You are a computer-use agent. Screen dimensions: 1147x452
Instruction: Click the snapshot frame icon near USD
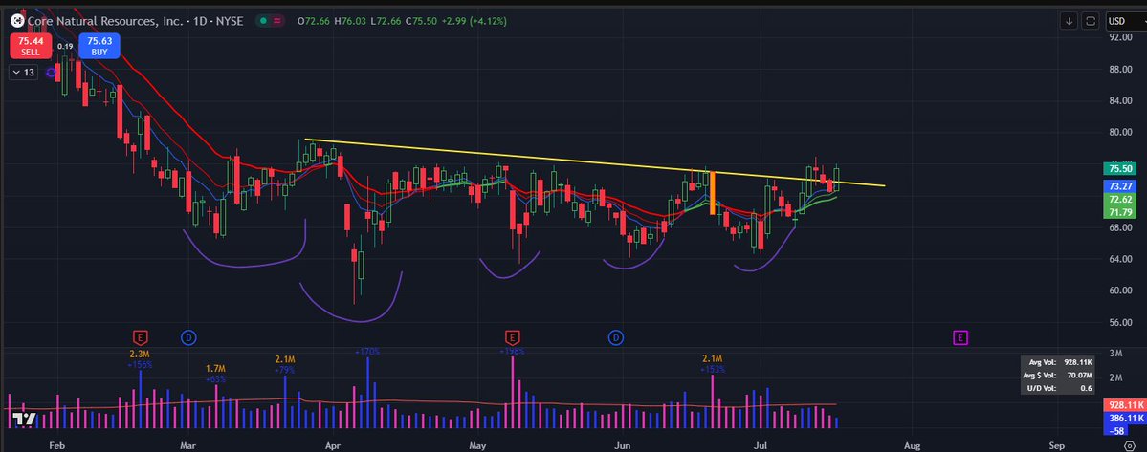[1090, 21]
